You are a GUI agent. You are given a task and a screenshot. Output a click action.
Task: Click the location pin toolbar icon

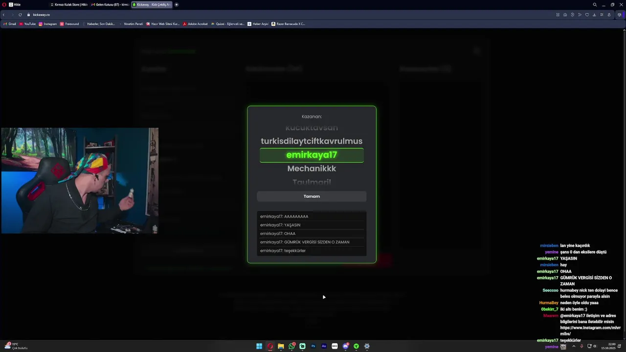[572, 15]
